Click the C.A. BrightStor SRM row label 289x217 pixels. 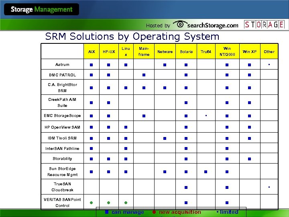tap(62, 88)
